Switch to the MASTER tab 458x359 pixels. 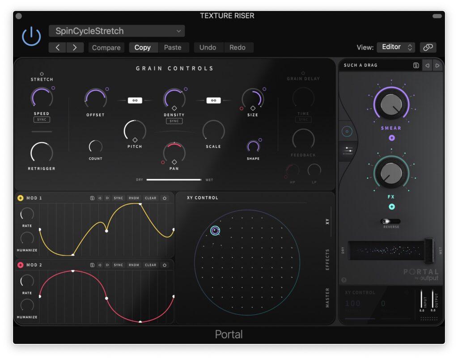327,297
